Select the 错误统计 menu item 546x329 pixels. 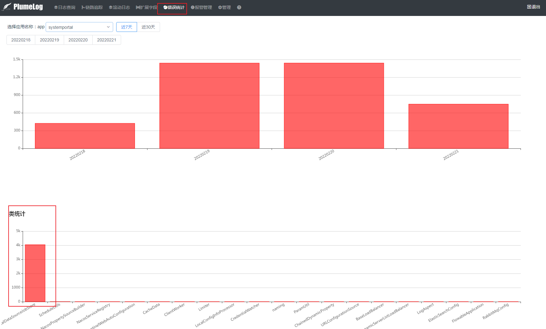174,7
